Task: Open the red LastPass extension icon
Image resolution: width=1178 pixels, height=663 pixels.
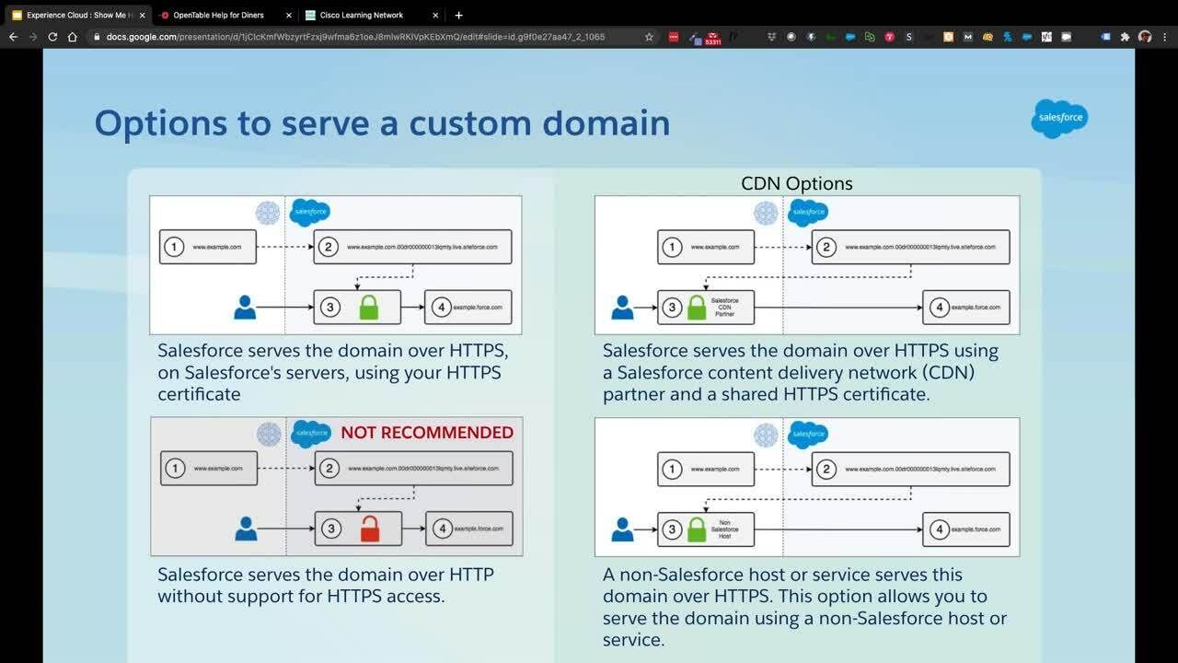Action: (x=674, y=37)
